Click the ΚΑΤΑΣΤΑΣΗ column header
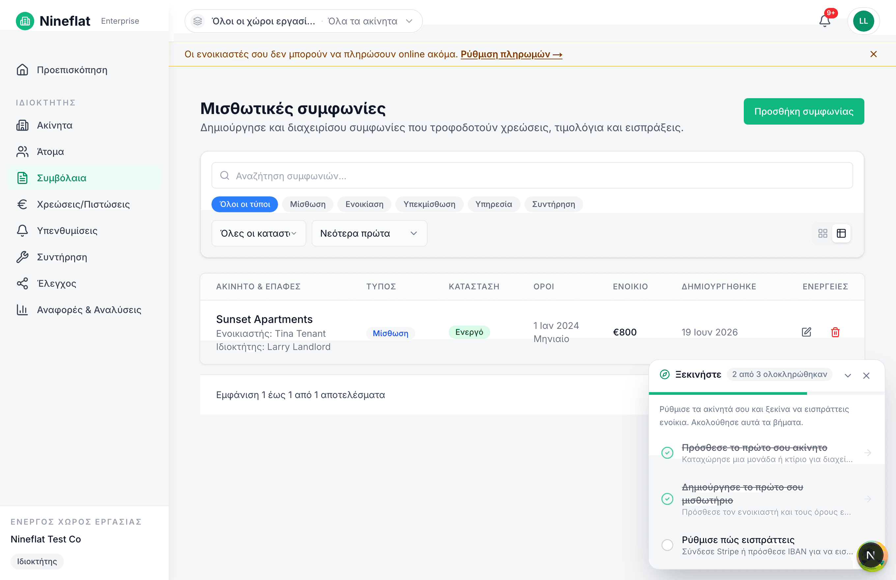This screenshot has height=580, width=896. pyautogui.click(x=474, y=287)
